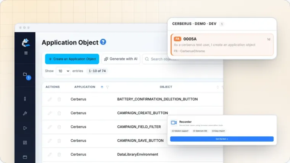Sort the Application column with the up arrow

point(102,87)
